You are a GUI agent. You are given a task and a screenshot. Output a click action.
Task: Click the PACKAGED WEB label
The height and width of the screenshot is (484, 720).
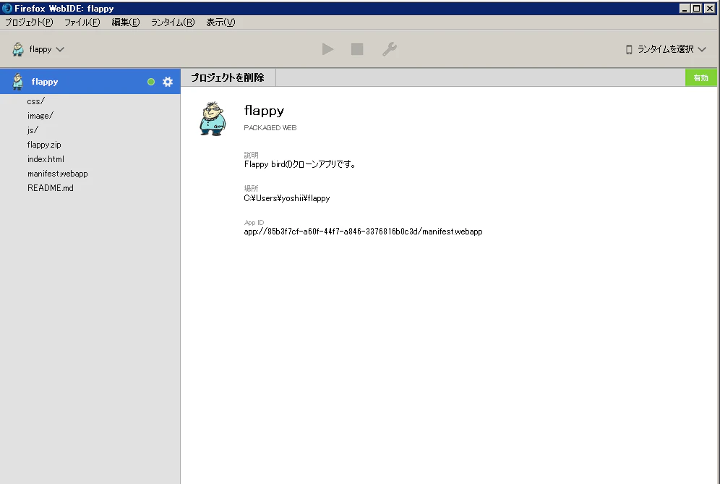click(270, 128)
